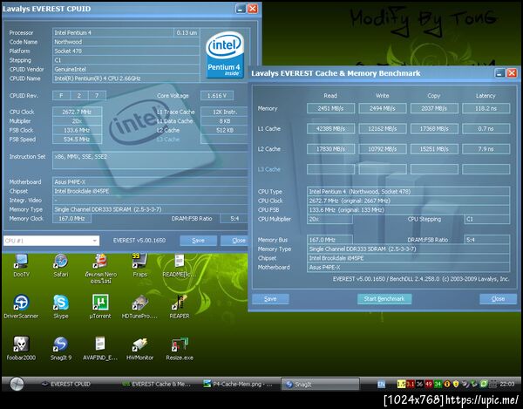This screenshot has width=523, height=409.
Task: Click Close in the Cache & Memory Benchmark
Action: pos(498,299)
